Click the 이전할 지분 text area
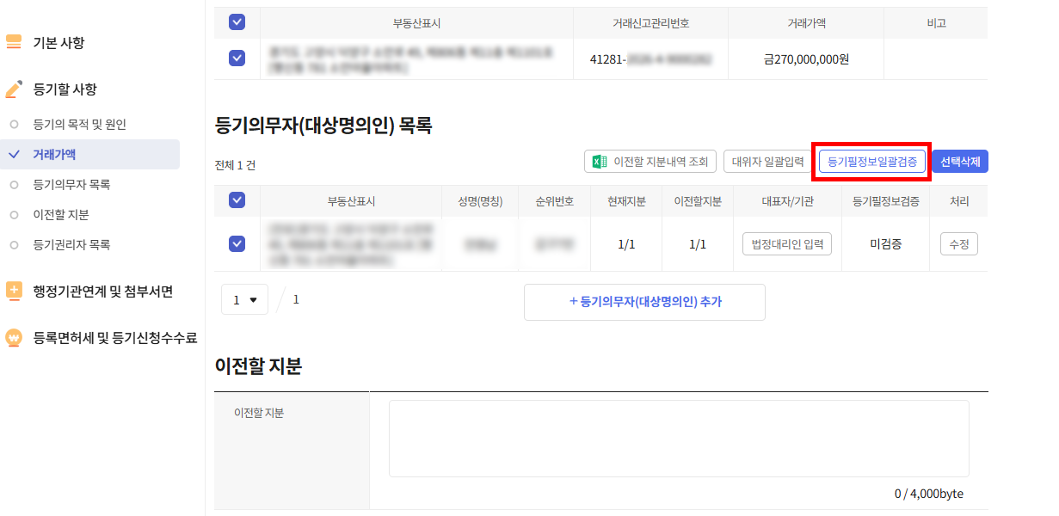This screenshot has height=516, width=1059. pyautogui.click(x=678, y=438)
